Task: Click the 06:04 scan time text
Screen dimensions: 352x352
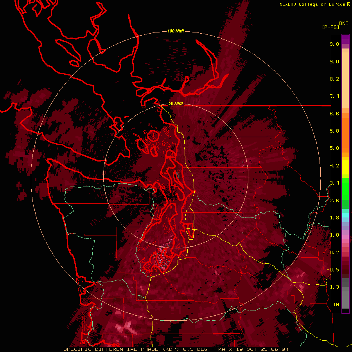Action: click(279, 349)
